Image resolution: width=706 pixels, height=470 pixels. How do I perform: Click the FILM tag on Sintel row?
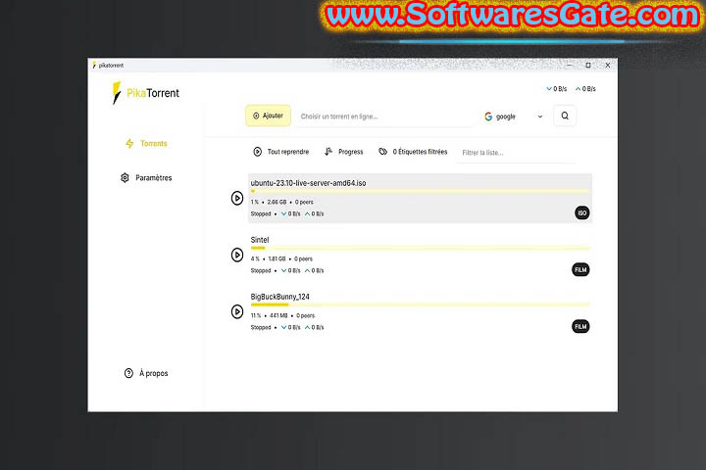[x=580, y=270]
